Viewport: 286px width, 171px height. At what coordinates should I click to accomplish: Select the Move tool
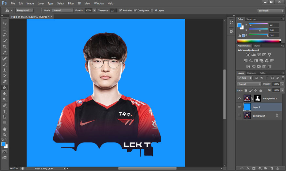click(5, 23)
